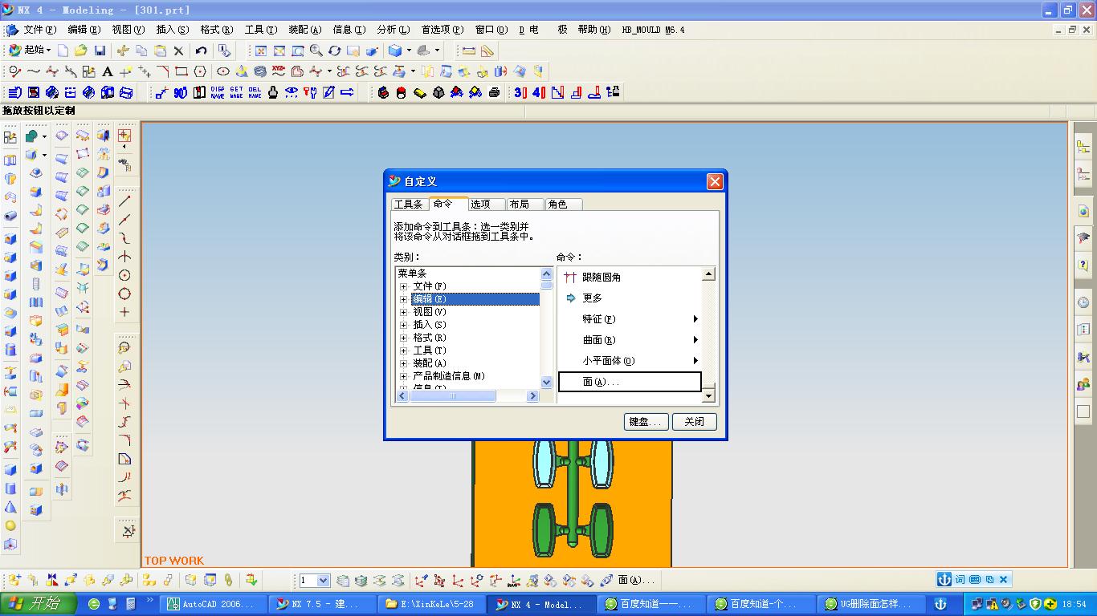Switch to AutoCAD 2006 in taskbar
The height and width of the screenshot is (616, 1097).
pos(213,604)
